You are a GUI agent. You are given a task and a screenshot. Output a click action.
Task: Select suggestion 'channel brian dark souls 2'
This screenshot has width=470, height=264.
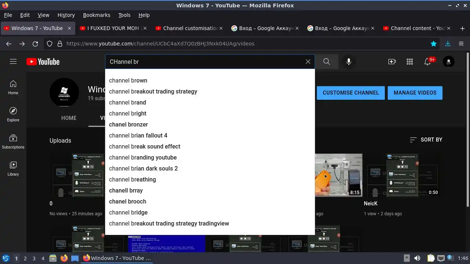[x=210, y=168]
